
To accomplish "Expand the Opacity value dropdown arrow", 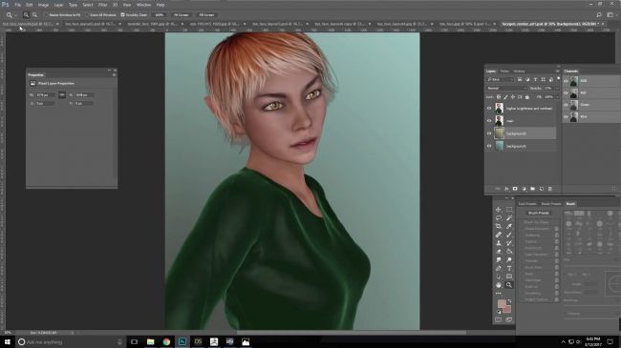I will pyautogui.click(x=557, y=88).
